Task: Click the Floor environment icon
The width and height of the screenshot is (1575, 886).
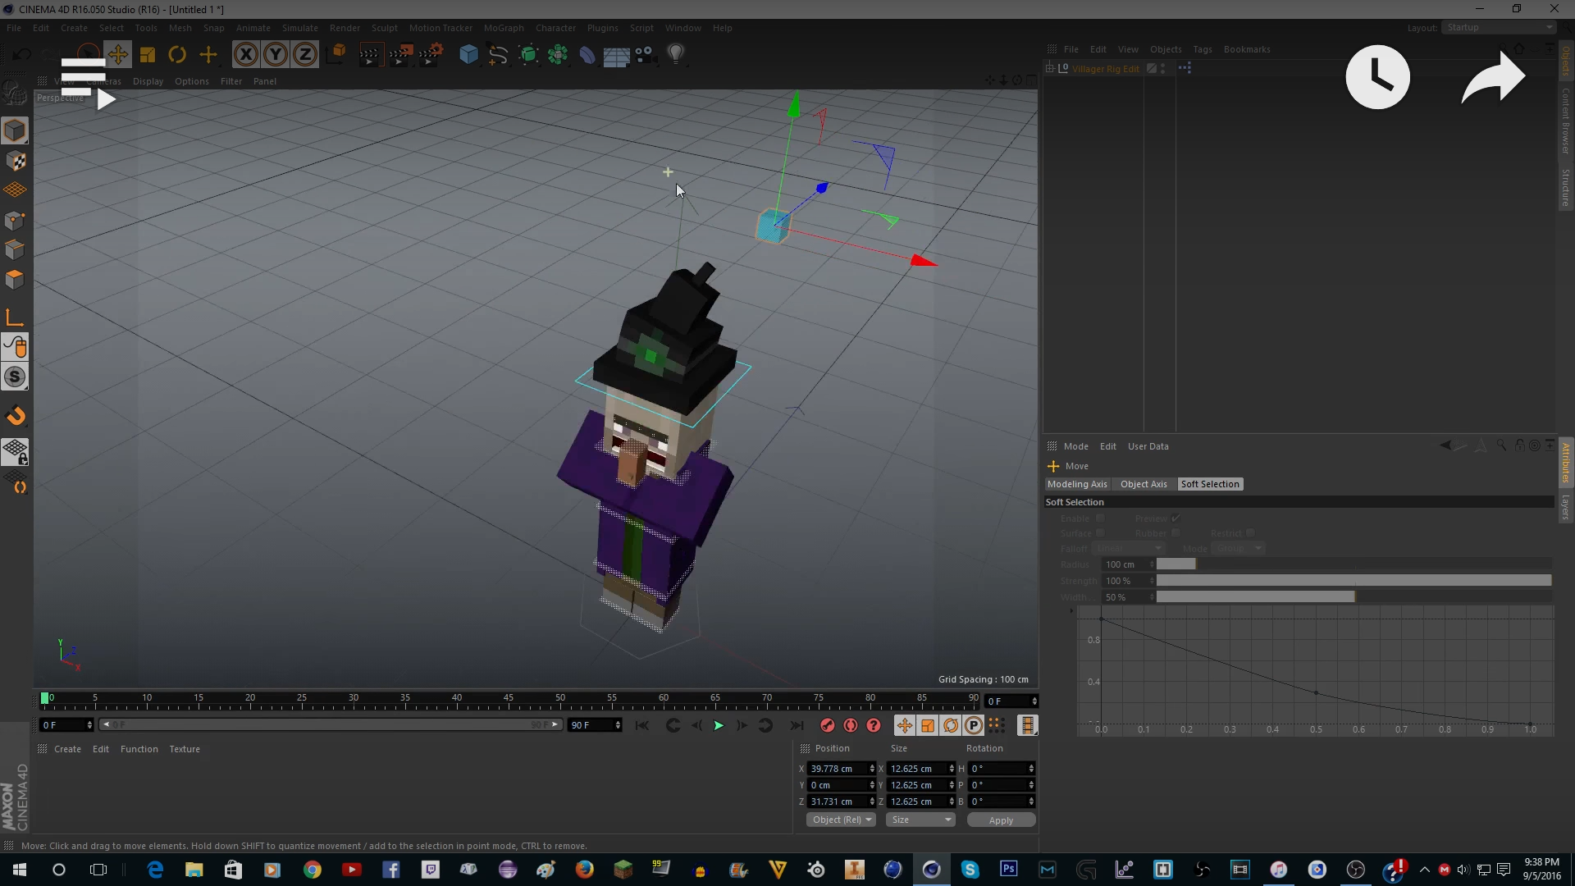Action: point(616,56)
